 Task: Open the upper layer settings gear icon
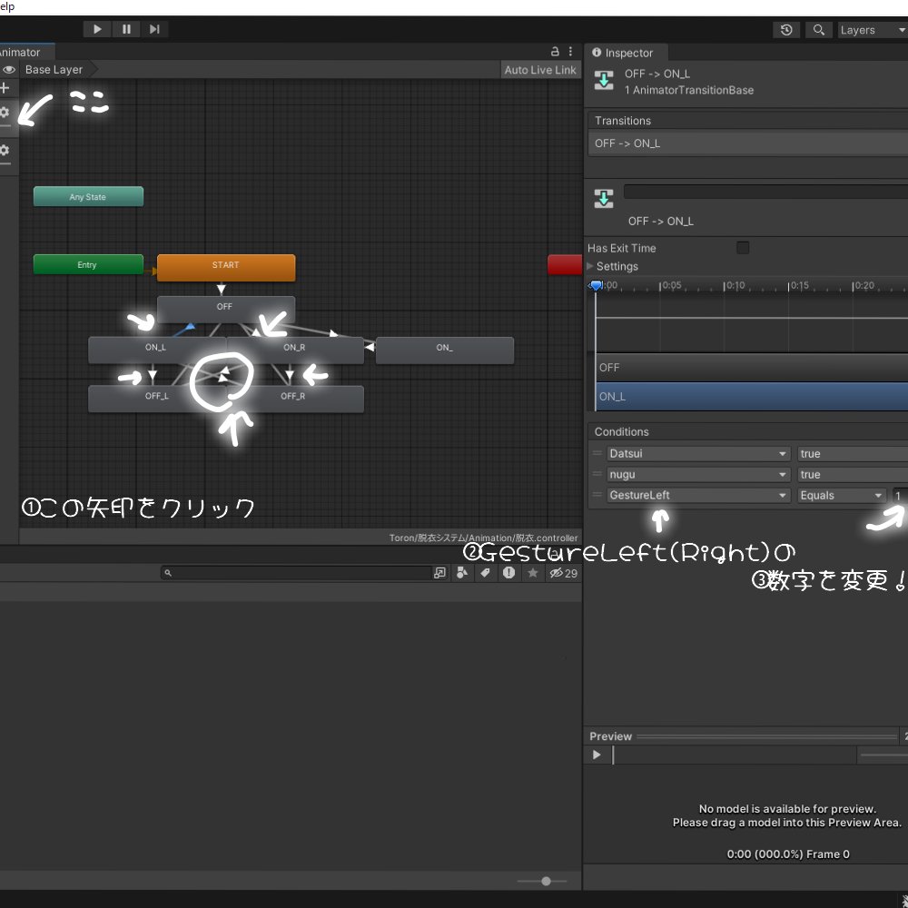coord(5,113)
